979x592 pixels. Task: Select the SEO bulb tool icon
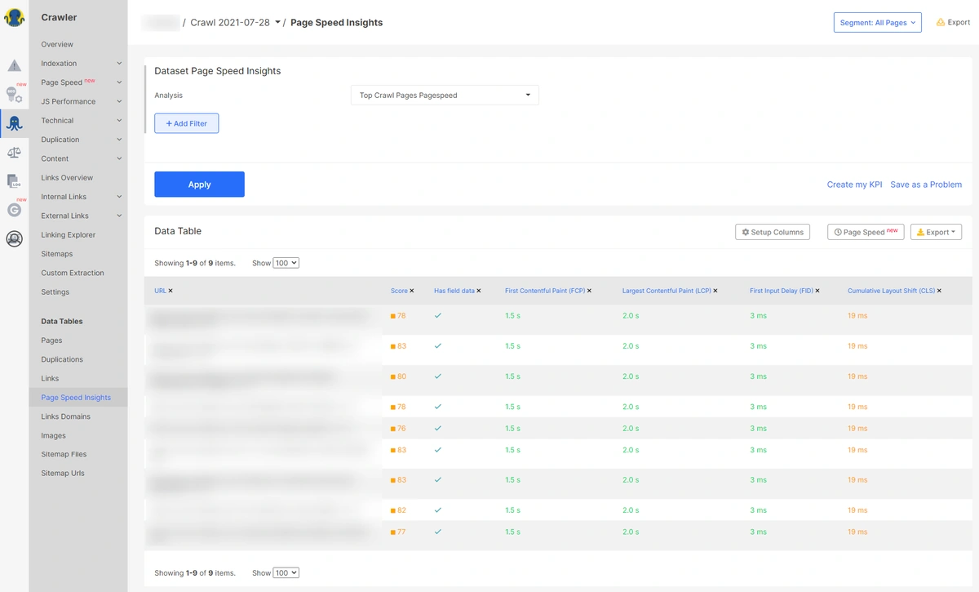point(15,93)
